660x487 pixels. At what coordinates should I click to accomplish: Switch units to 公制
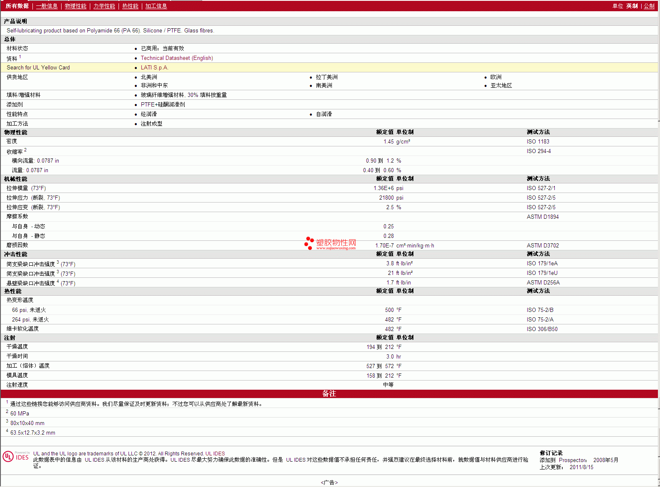tap(649, 6)
